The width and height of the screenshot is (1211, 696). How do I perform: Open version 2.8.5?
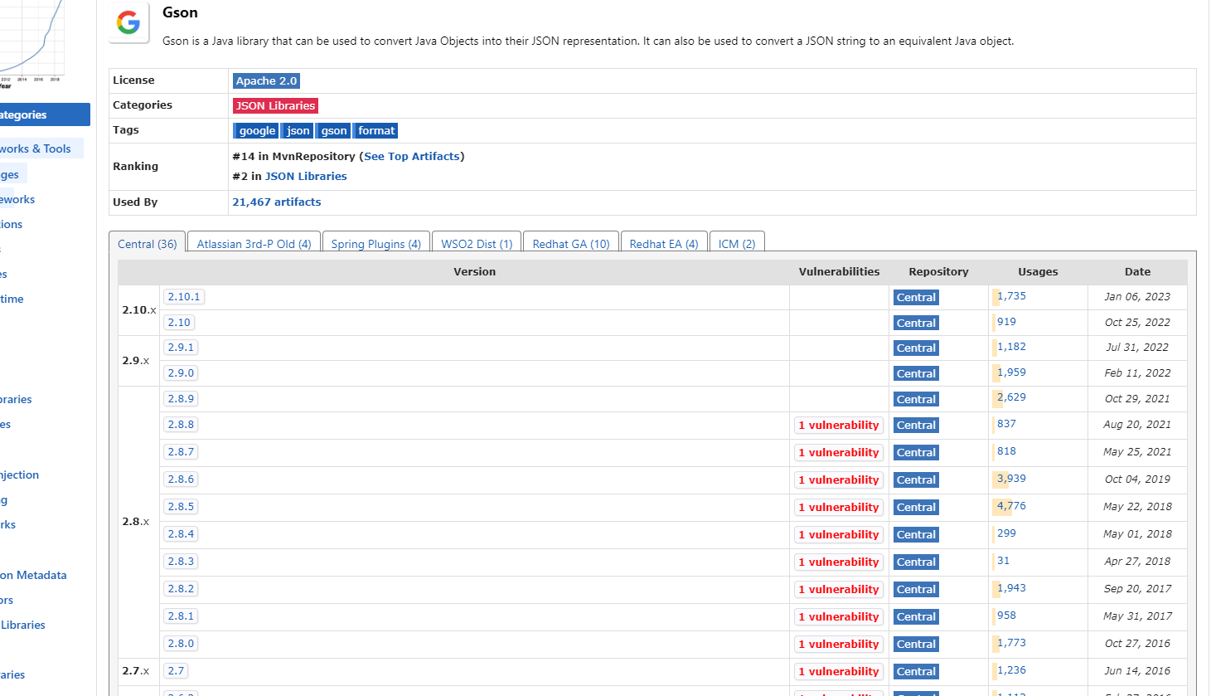click(181, 507)
